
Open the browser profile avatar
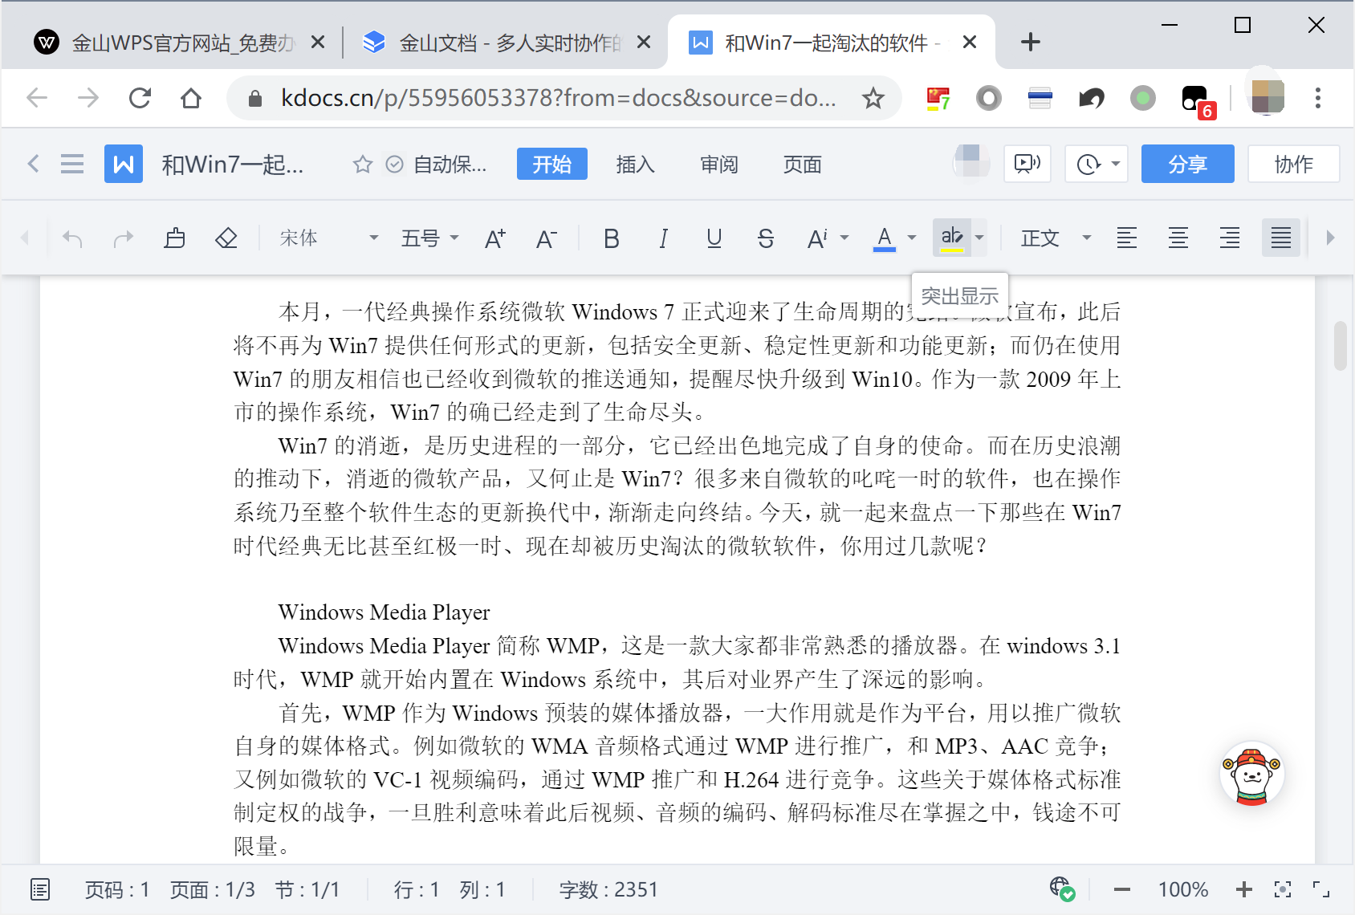(x=1268, y=98)
